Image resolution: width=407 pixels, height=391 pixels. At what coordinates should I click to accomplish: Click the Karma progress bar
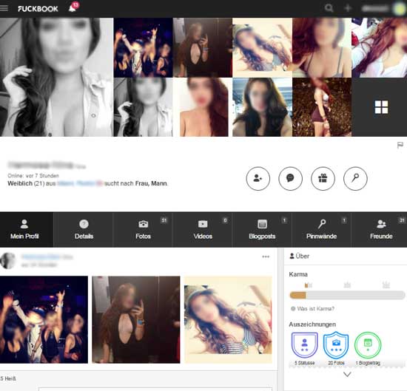(347, 295)
